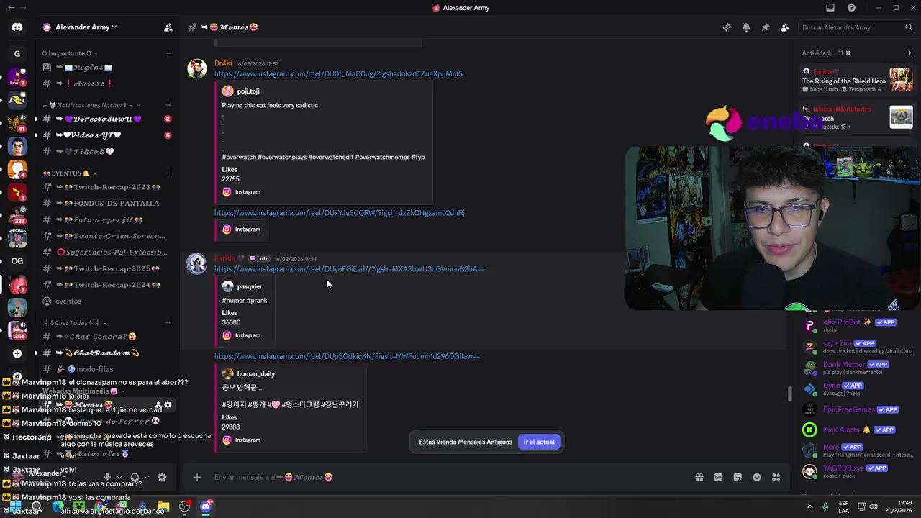Add channel plus next to EVENTOS
The image size is (921, 518).
coord(168,173)
